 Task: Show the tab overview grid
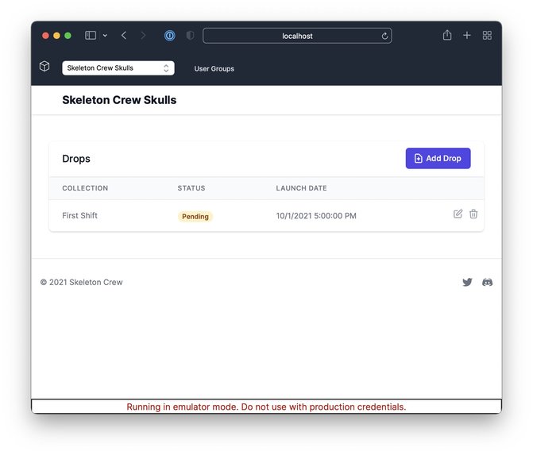point(487,36)
